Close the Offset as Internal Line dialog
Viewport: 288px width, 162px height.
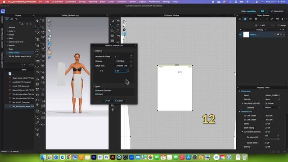[x=135, y=45]
